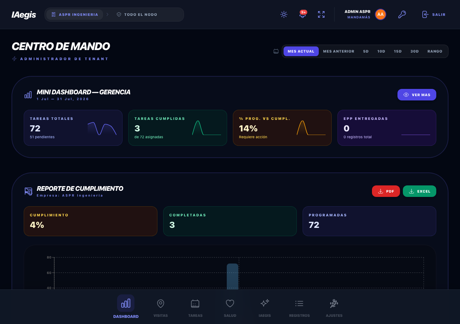Image resolution: width=460 pixels, height=324 pixels.
Task: Enter fullscreen using the expand arrows icon
Action: click(321, 14)
